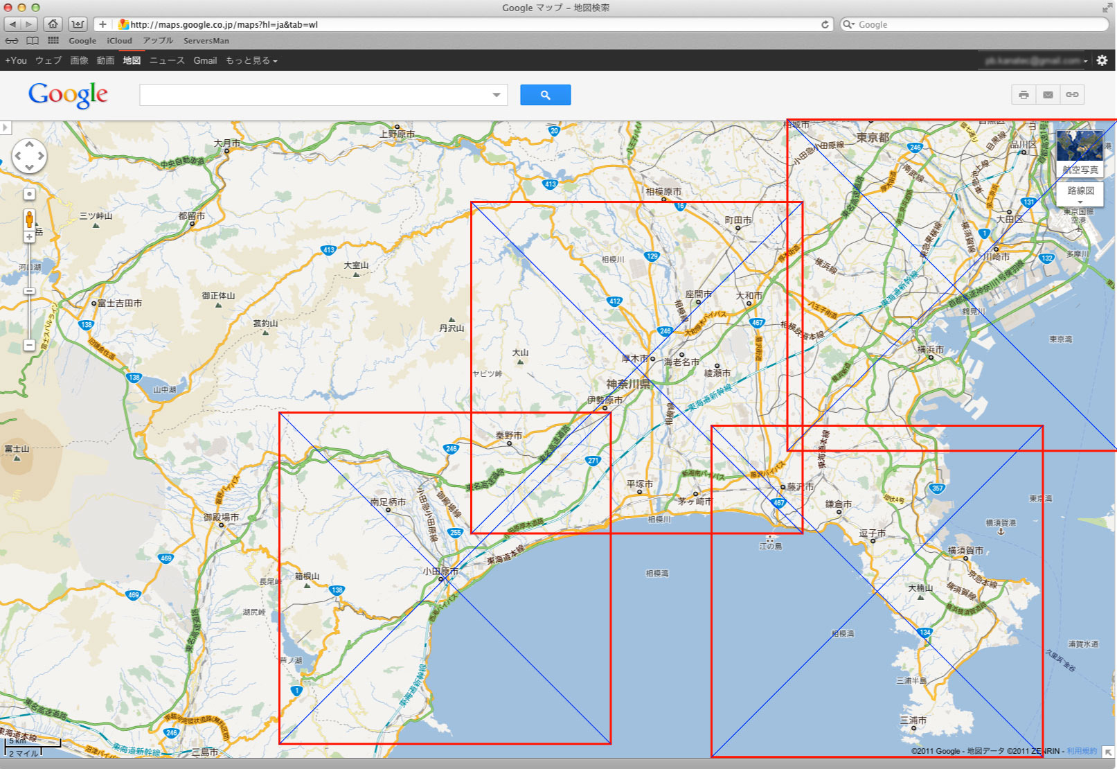Click the 横須賀市 label on the map

tap(965, 551)
